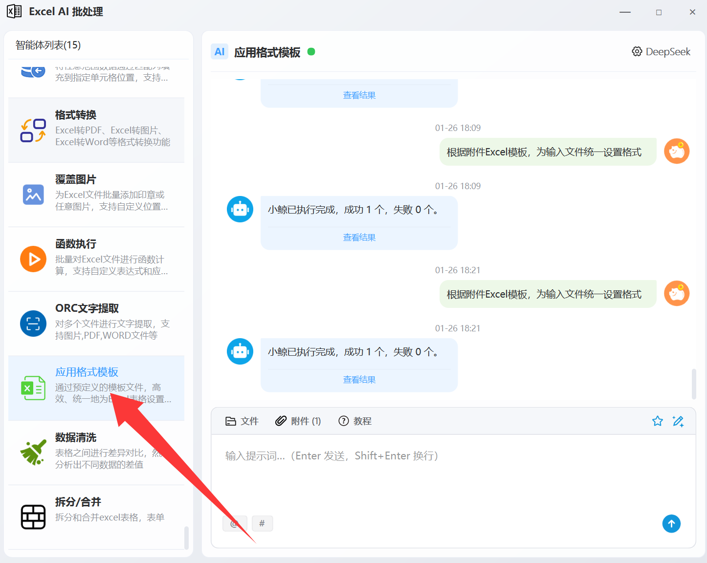
Task: Click the 函数执行 orange play icon
Action: [x=33, y=259]
